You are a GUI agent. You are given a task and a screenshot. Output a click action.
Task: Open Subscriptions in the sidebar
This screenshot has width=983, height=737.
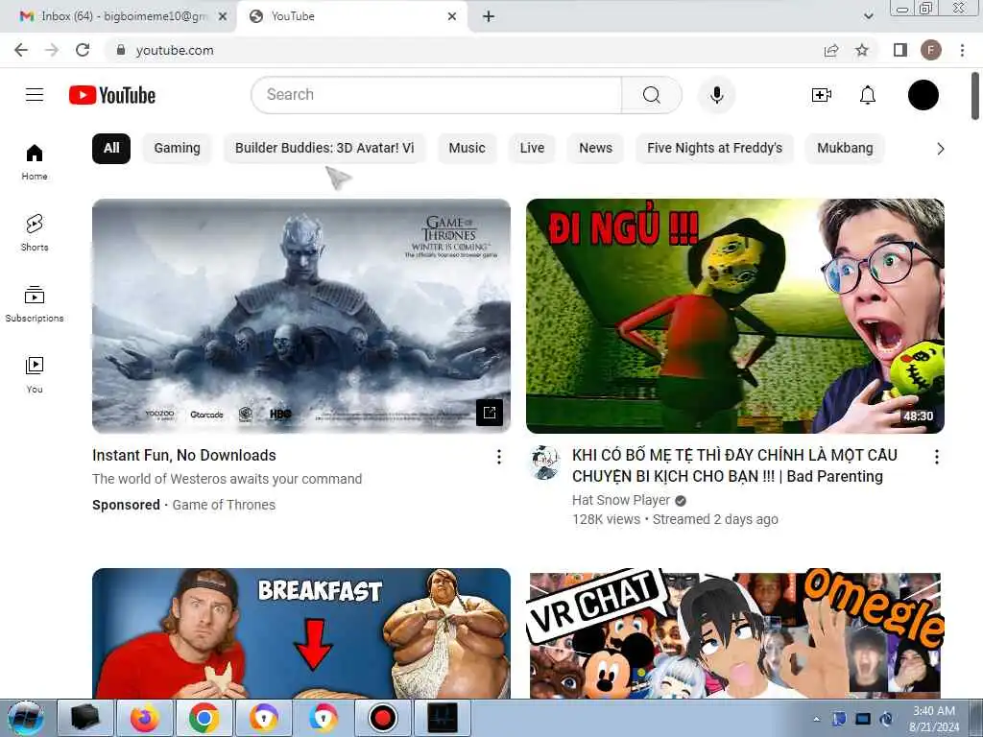35,304
